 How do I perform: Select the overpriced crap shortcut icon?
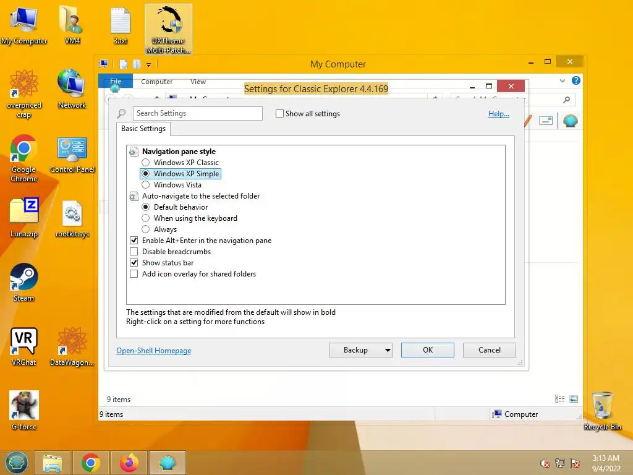(x=24, y=94)
